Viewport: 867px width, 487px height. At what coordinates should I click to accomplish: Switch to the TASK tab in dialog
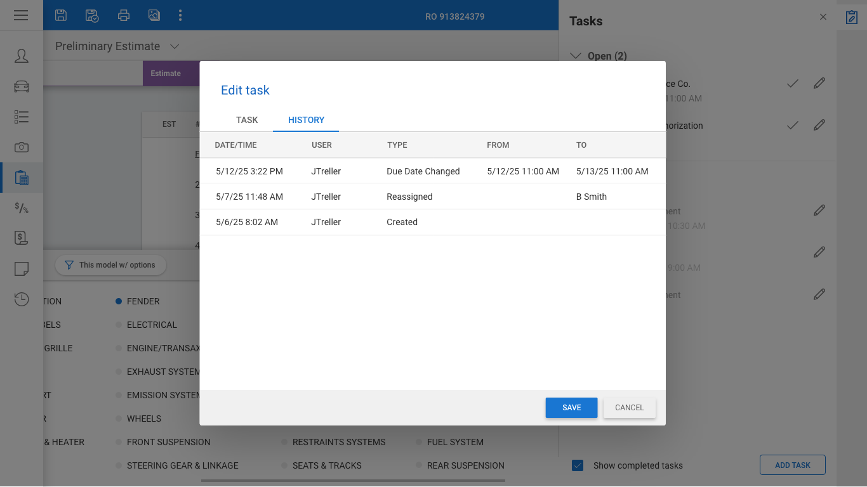(247, 120)
